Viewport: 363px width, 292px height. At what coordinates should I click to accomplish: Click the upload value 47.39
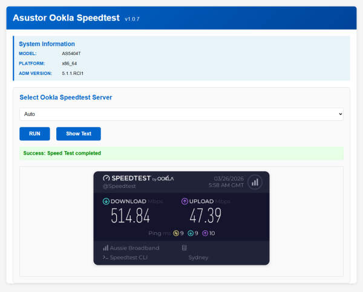(206, 216)
